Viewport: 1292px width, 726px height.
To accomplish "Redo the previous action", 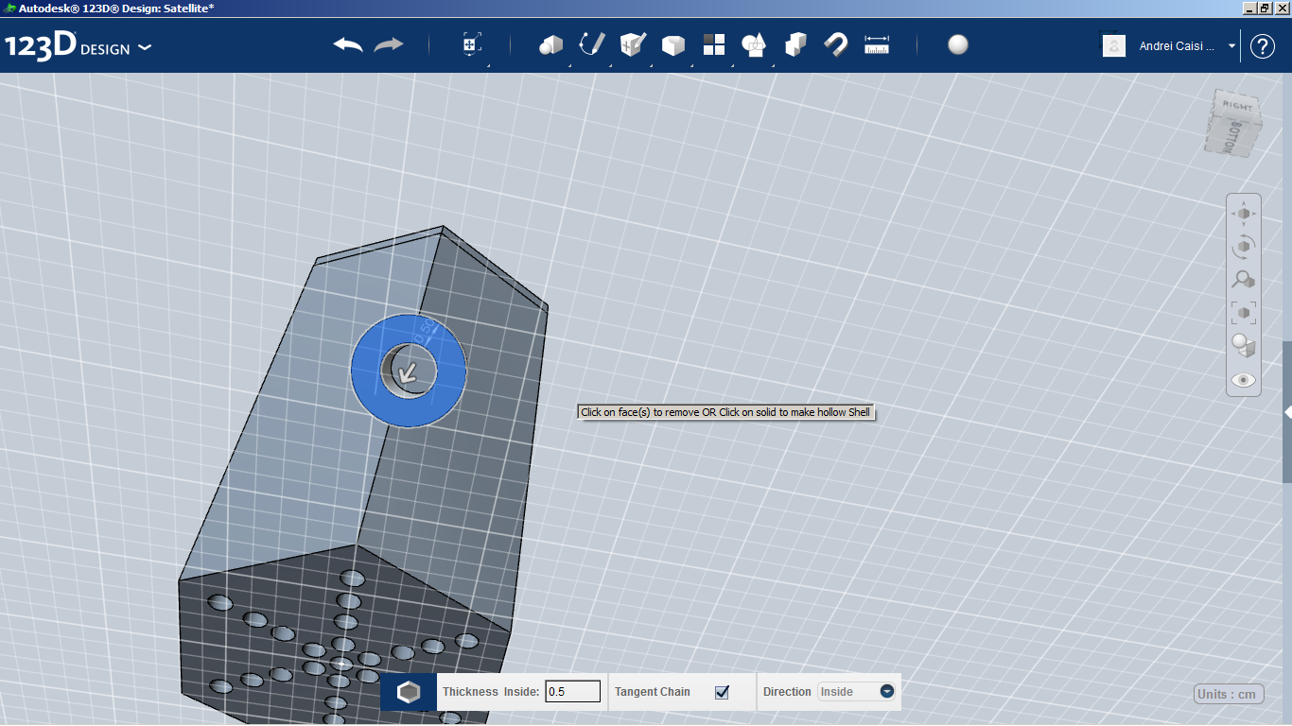I will click(389, 44).
